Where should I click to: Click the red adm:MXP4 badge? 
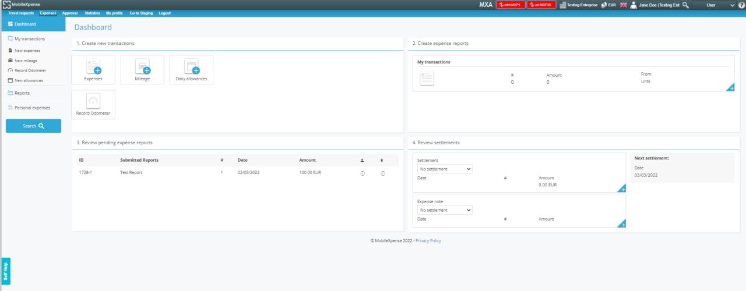[511, 5]
